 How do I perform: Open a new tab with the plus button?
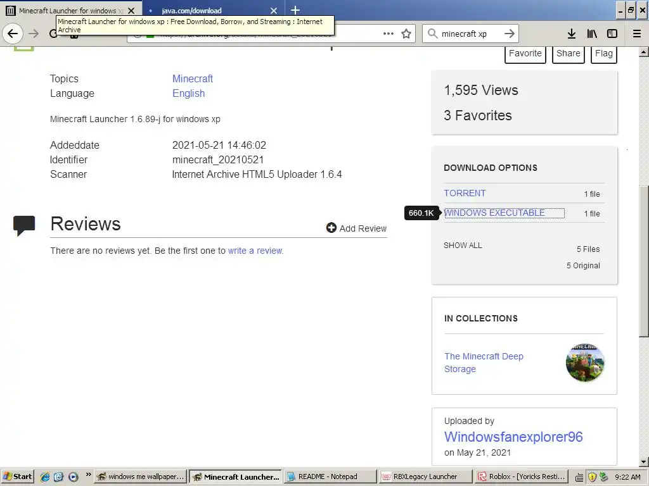[295, 10]
